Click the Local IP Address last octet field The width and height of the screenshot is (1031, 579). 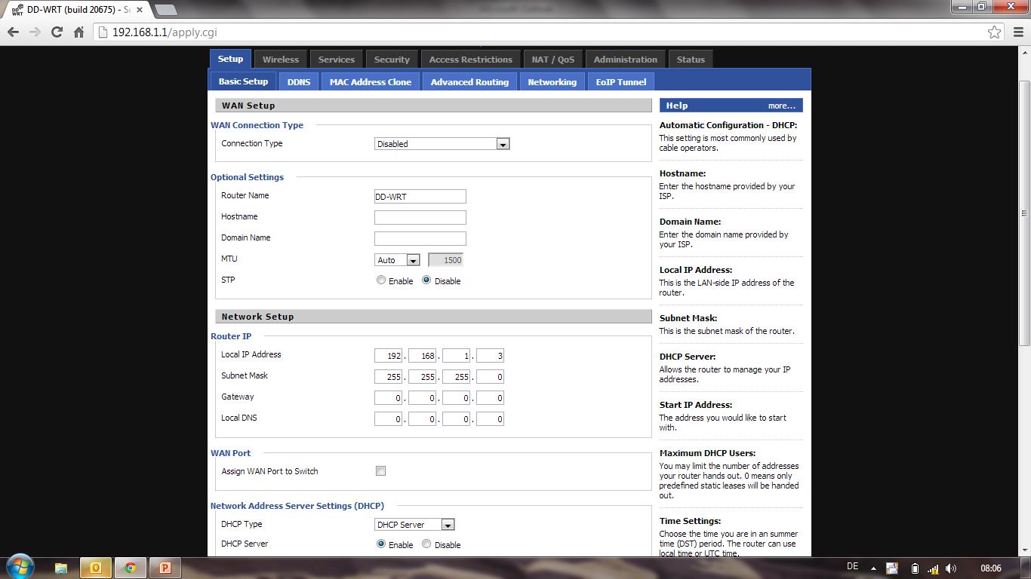490,355
